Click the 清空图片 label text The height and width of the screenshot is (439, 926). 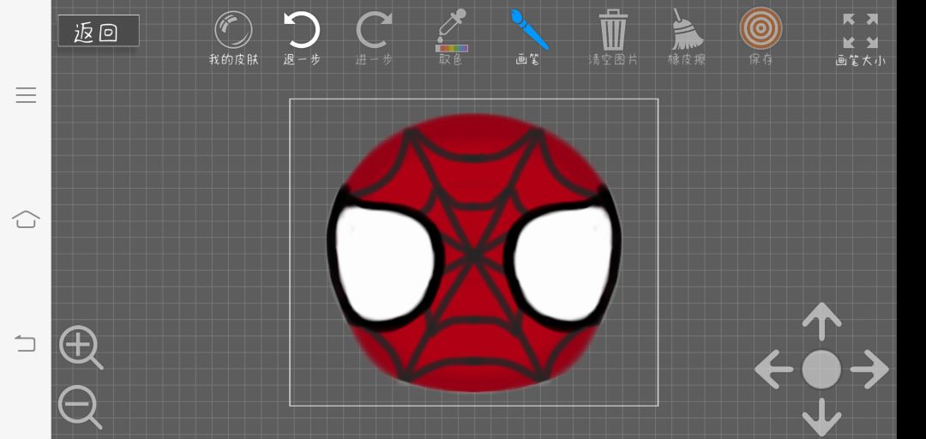point(613,60)
